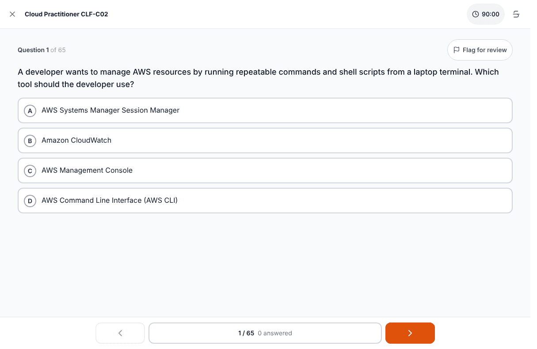The height and width of the screenshot is (349, 537).
Task: Flag question 1 for review
Action: tap(480, 50)
